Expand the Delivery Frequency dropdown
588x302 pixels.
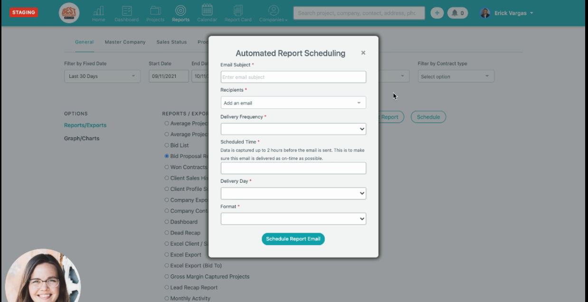click(294, 129)
